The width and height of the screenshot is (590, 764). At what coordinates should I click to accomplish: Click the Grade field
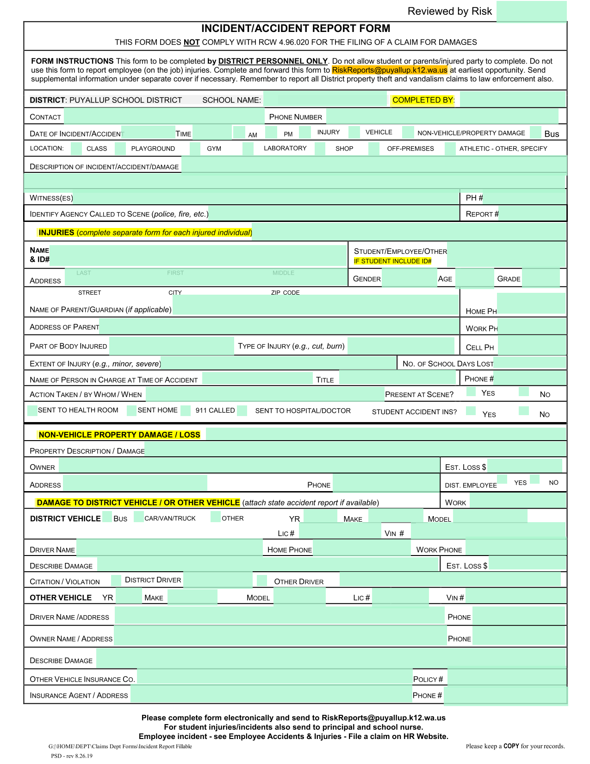pyautogui.click(x=540, y=278)
